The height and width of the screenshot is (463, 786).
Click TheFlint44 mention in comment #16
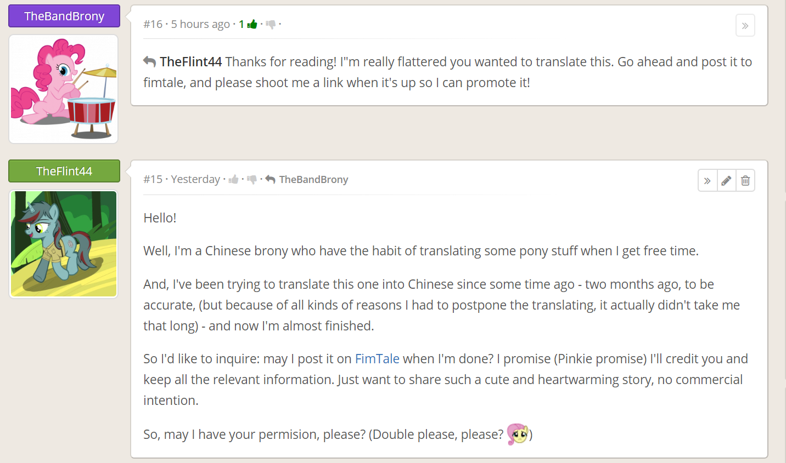[x=190, y=62]
